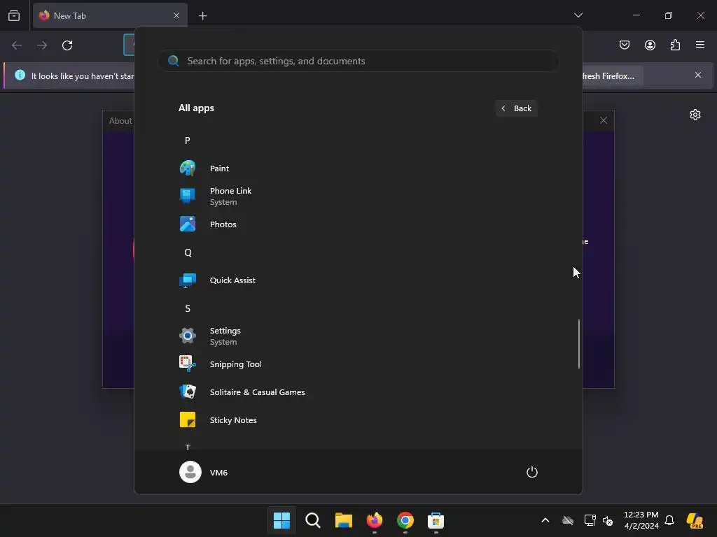Open the taskbar clock and date
The width and height of the screenshot is (717, 537).
[x=641, y=520]
